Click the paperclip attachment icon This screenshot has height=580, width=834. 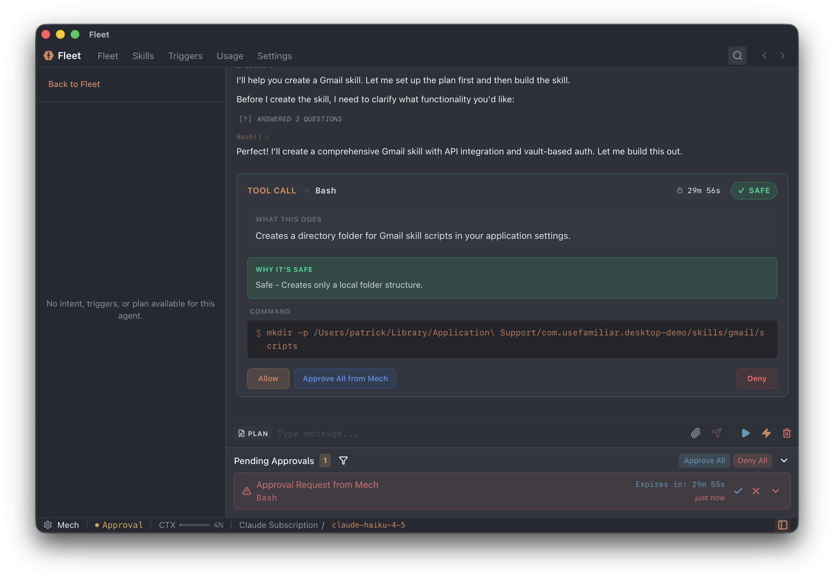pyautogui.click(x=695, y=433)
